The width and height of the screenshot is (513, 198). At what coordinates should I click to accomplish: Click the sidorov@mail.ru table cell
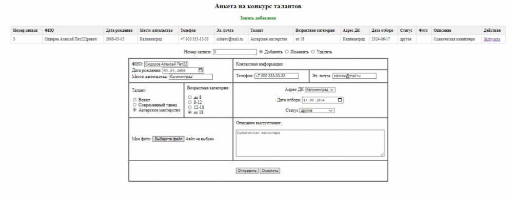[x=231, y=39]
